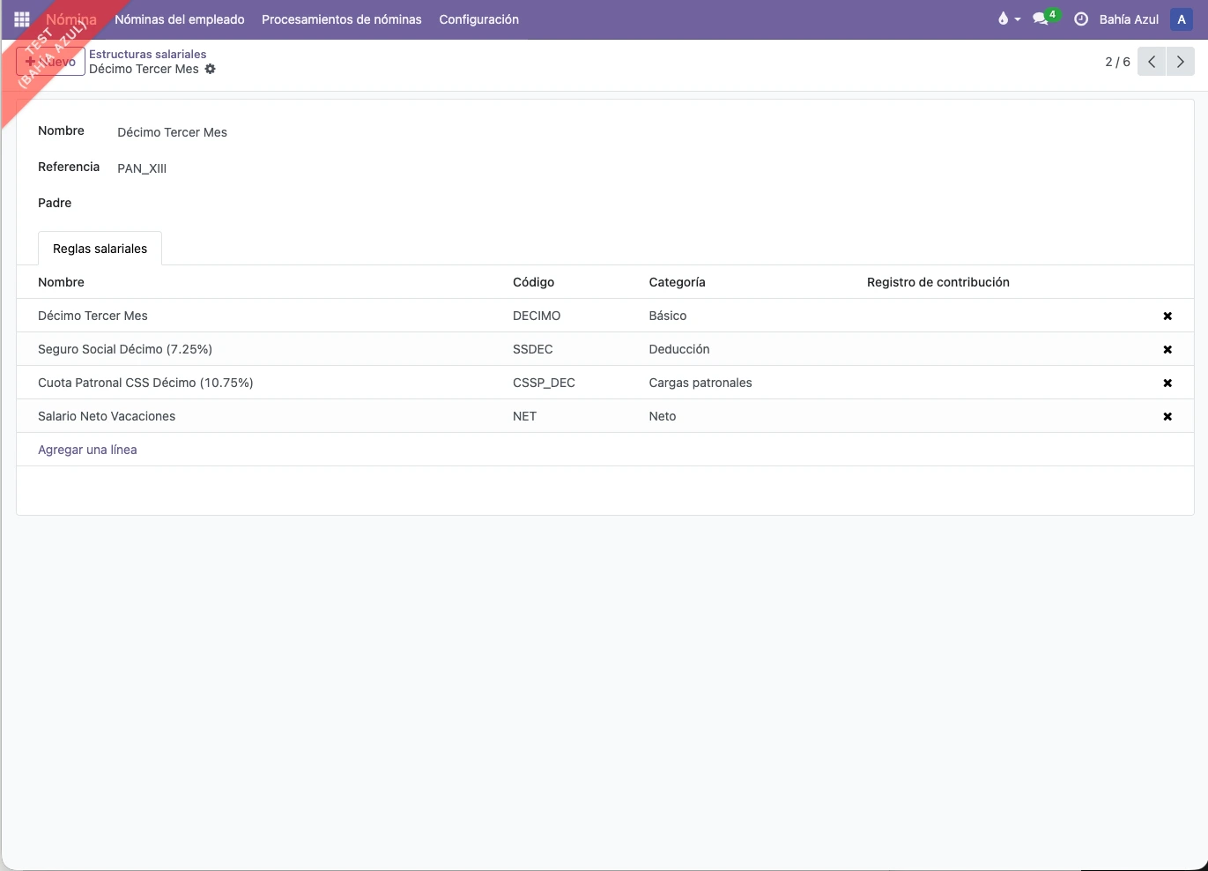Viewport: 1208px width, 871px height.
Task: Click the Cargas patronales category cell
Action: pos(700,383)
